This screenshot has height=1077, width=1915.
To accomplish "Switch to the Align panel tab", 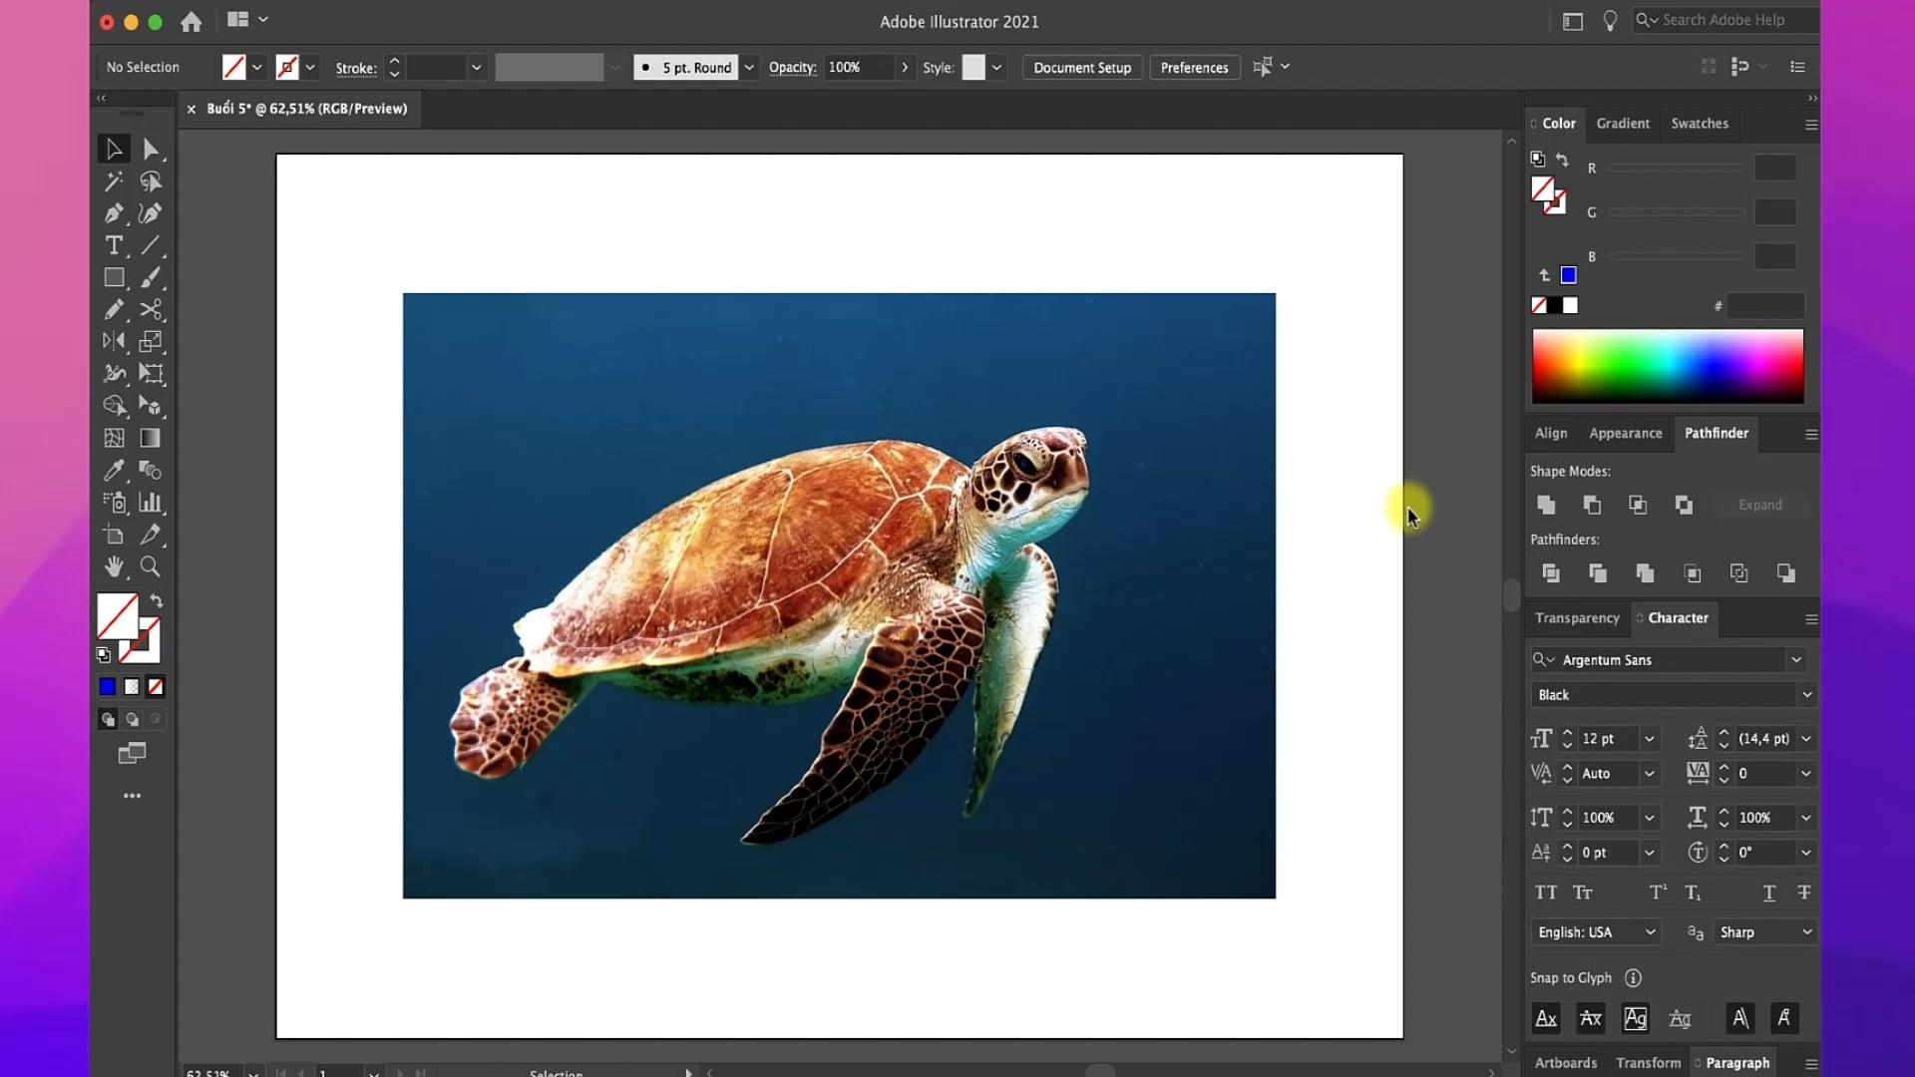I will 1551,433.
